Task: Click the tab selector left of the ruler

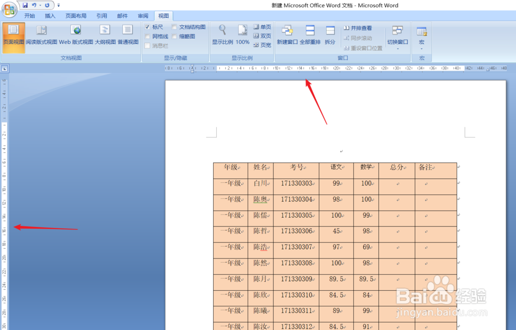Action: pos(5,68)
